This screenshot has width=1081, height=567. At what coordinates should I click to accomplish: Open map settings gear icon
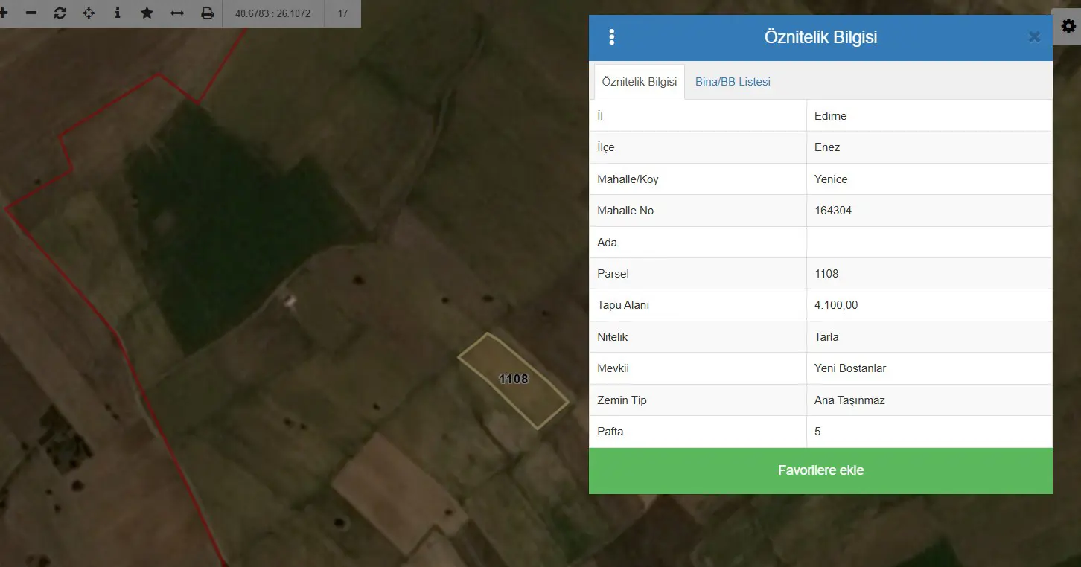[x=1068, y=26]
